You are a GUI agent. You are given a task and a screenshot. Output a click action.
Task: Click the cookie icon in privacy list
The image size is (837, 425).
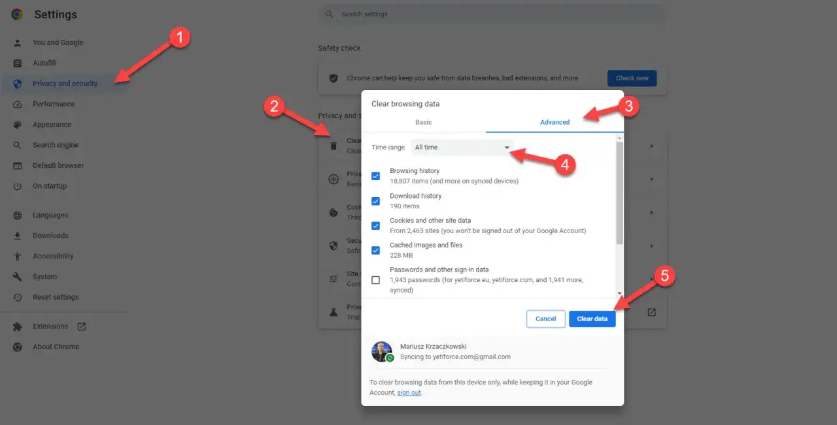(333, 213)
